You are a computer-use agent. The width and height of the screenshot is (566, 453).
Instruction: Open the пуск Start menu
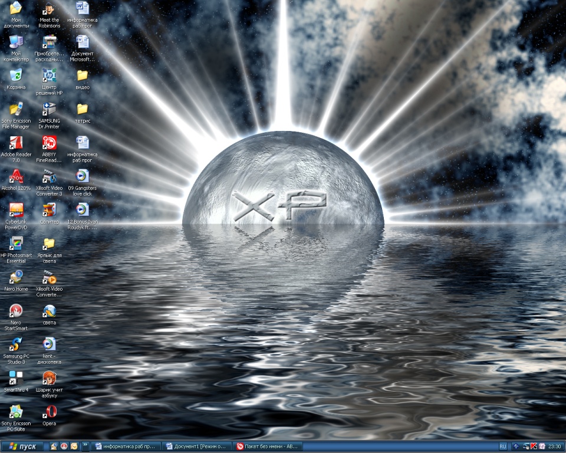(x=22, y=447)
